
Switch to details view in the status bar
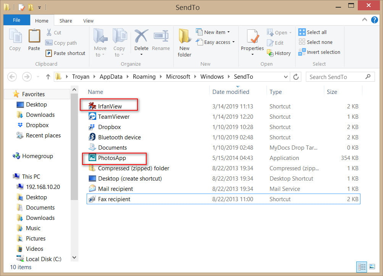click(362, 267)
